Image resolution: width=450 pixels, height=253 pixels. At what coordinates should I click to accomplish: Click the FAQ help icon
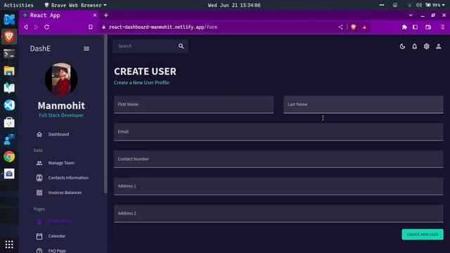coord(39,250)
